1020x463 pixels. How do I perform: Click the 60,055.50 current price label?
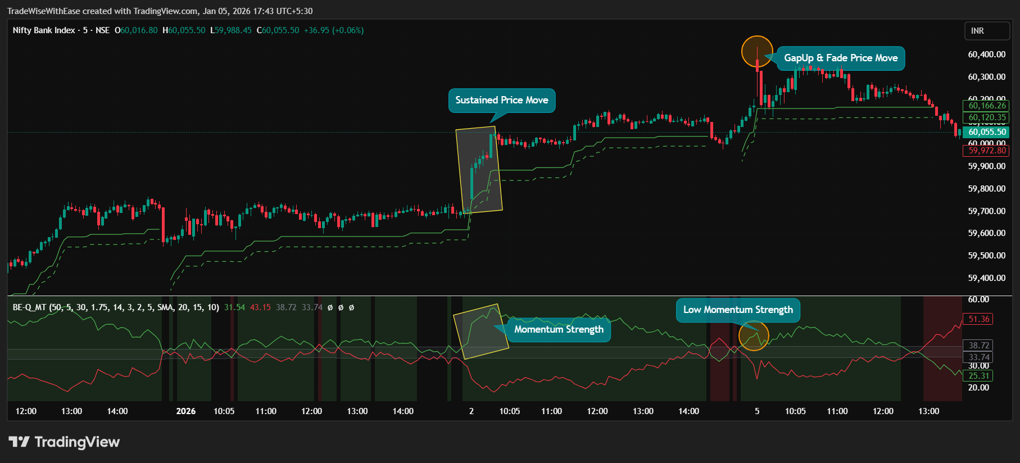tap(986, 132)
